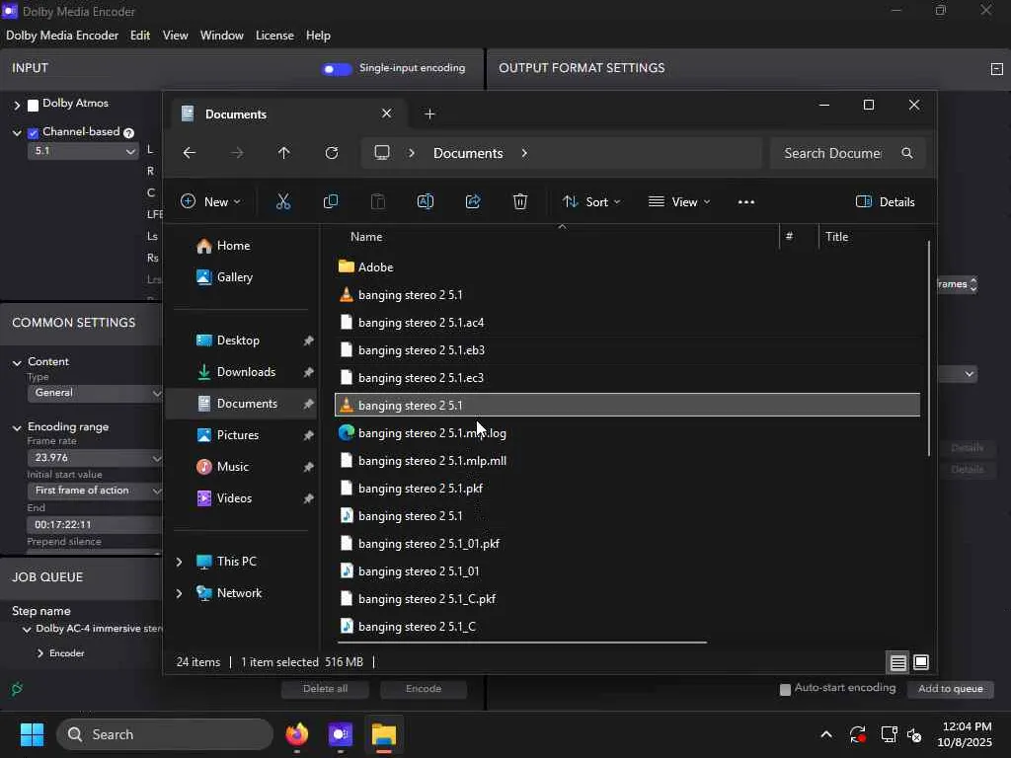Click the Share icon in Explorer toolbar
1011x758 pixels.
point(473,201)
